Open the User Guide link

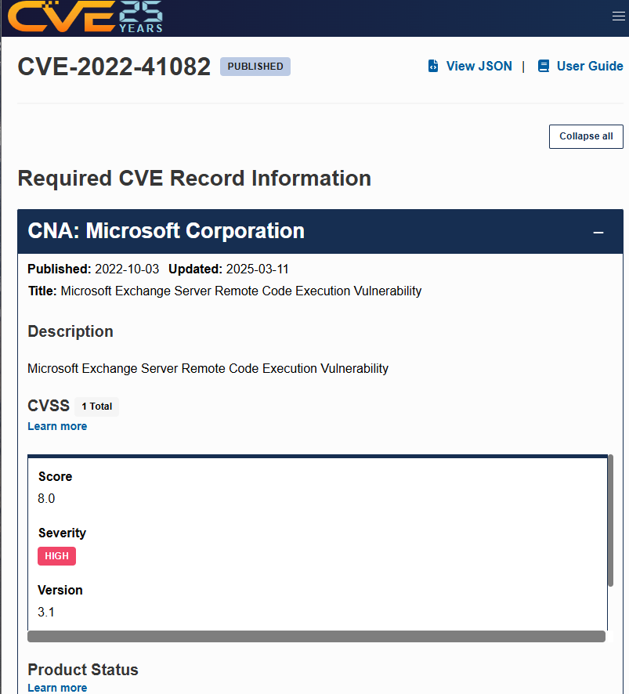pyautogui.click(x=590, y=66)
